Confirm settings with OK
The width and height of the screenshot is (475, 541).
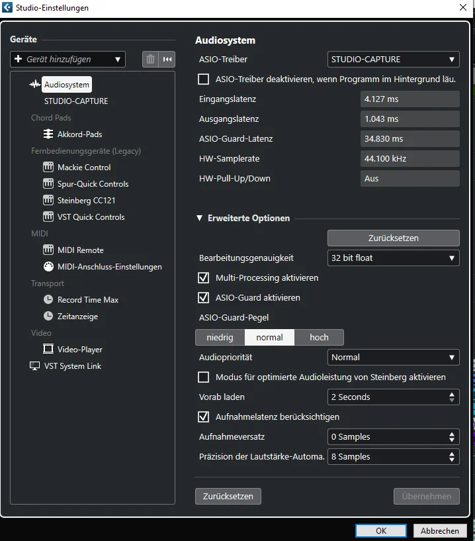(x=381, y=530)
